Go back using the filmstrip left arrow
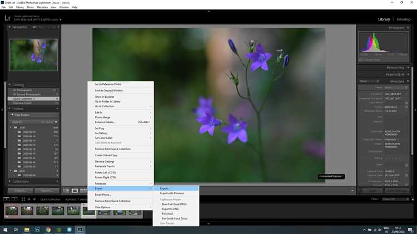This screenshot has width=417, height=234. [x=29, y=199]
